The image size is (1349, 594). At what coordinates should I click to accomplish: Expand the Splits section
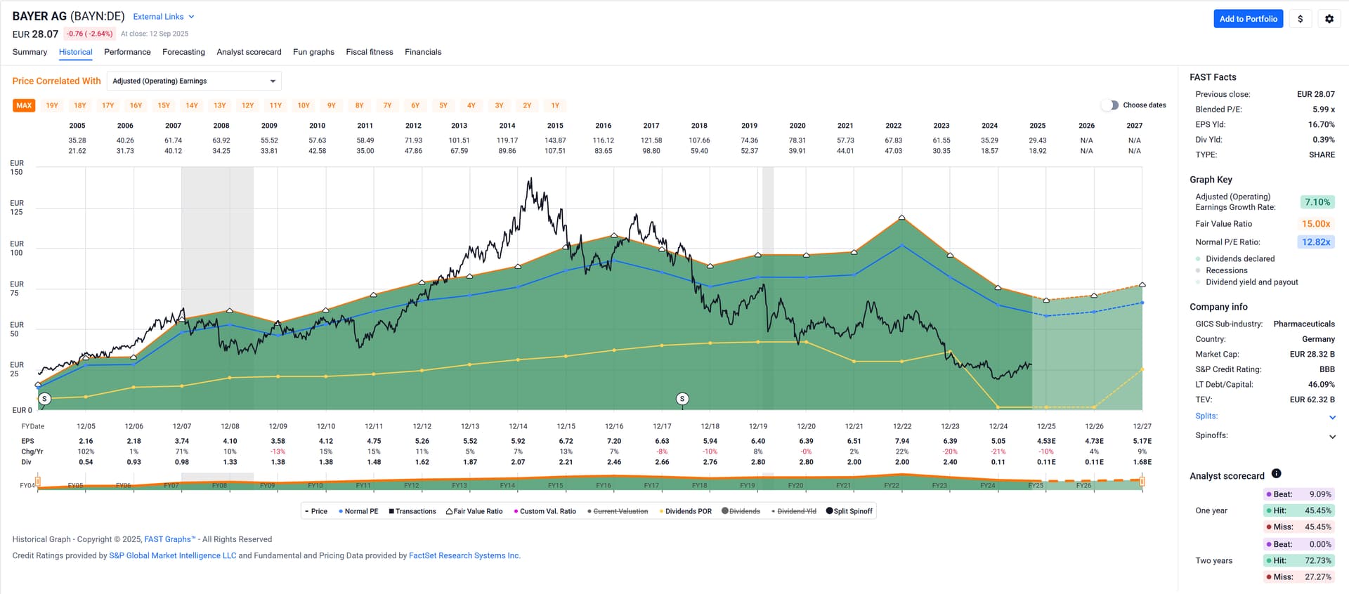click(1332, 417)
